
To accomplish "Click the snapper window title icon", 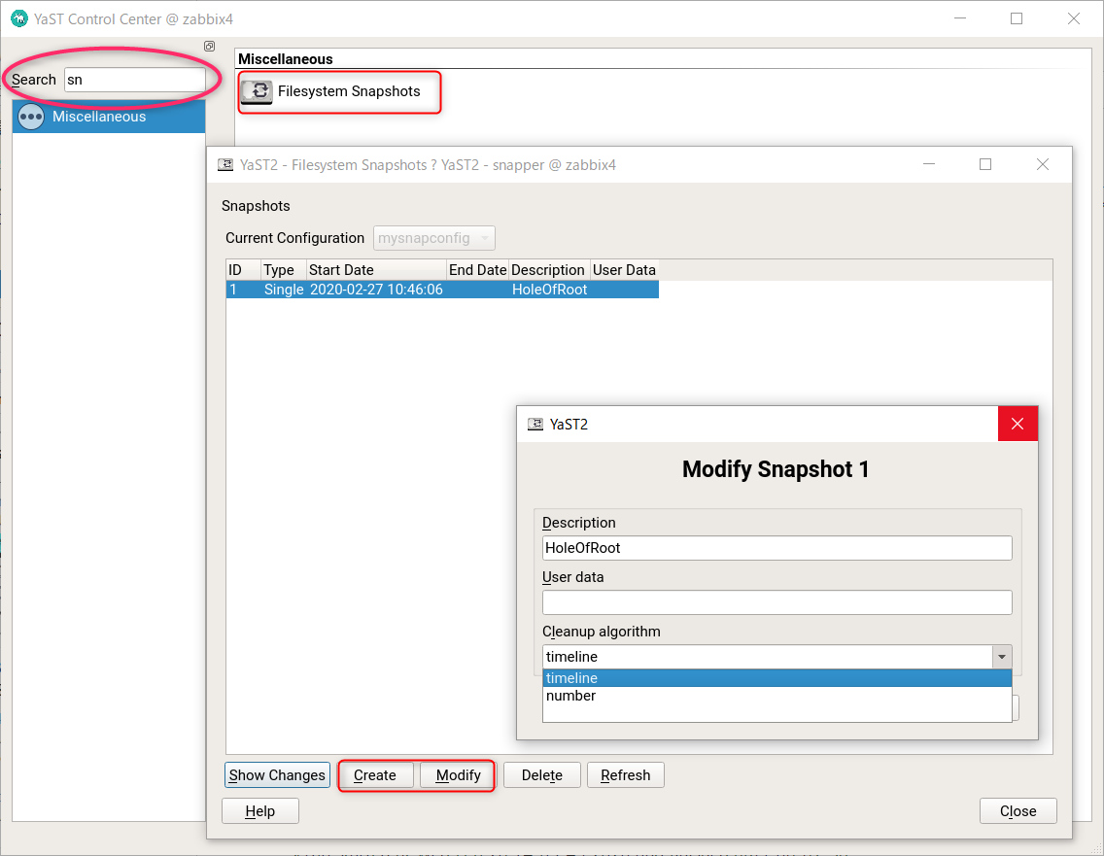I will pos(225,165).
